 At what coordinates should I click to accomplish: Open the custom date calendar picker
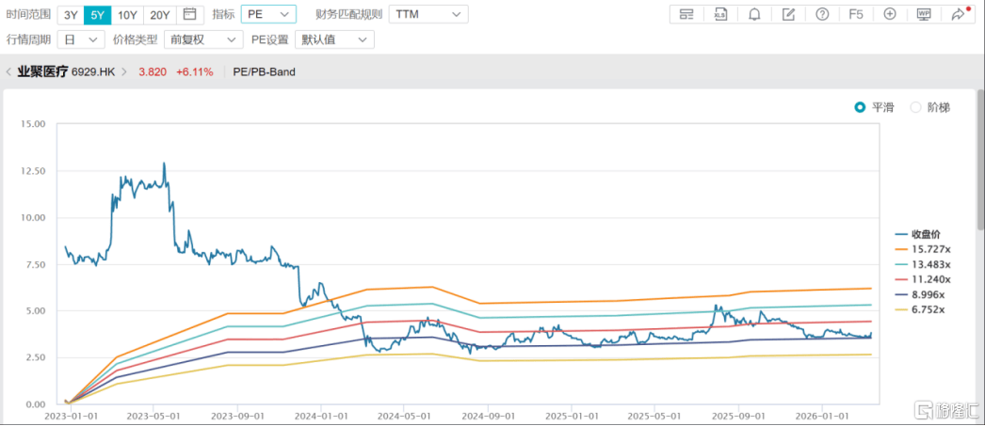189,14
